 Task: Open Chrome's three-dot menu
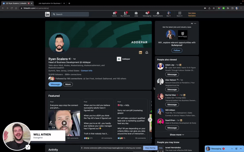point(241,8)
